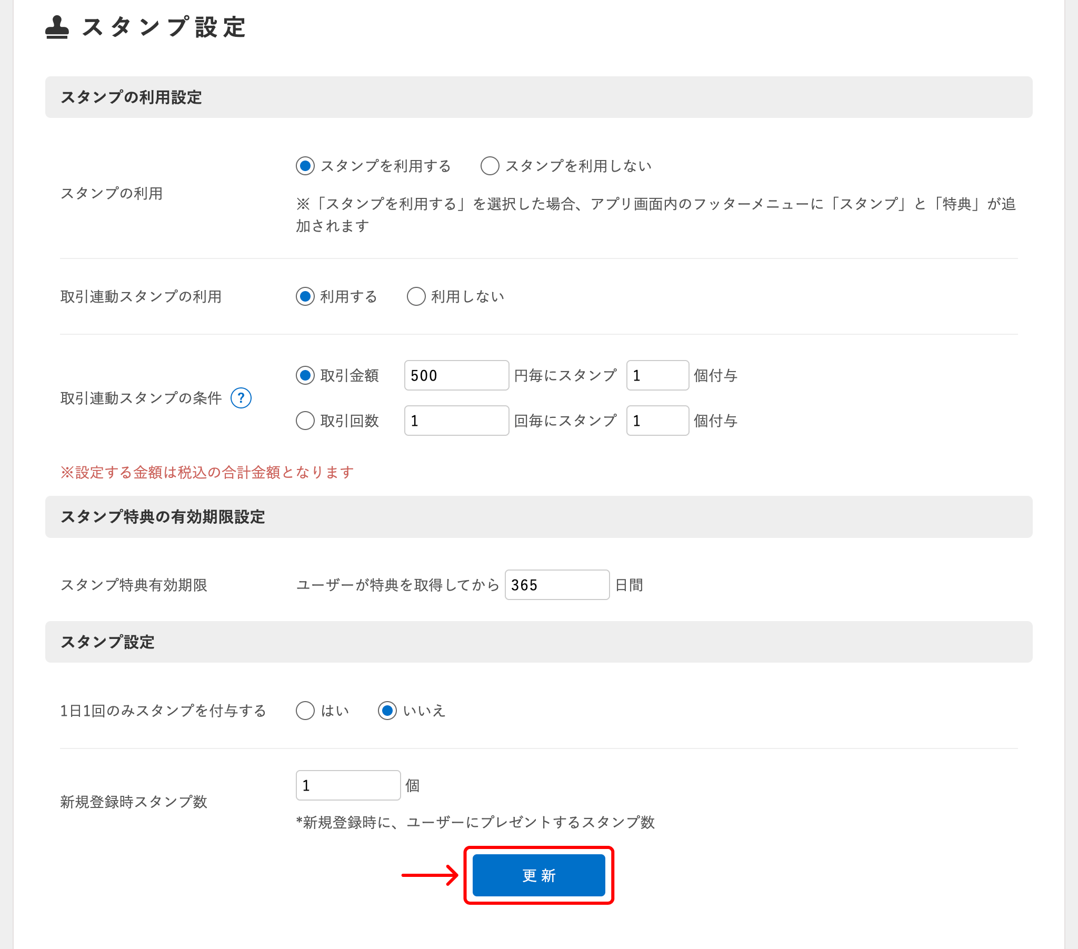The height and width of the screenshot is (949, 1078).
Task: Enable 利用する for 取引連動スタンプの利用
Action: (x=305, y=296)
